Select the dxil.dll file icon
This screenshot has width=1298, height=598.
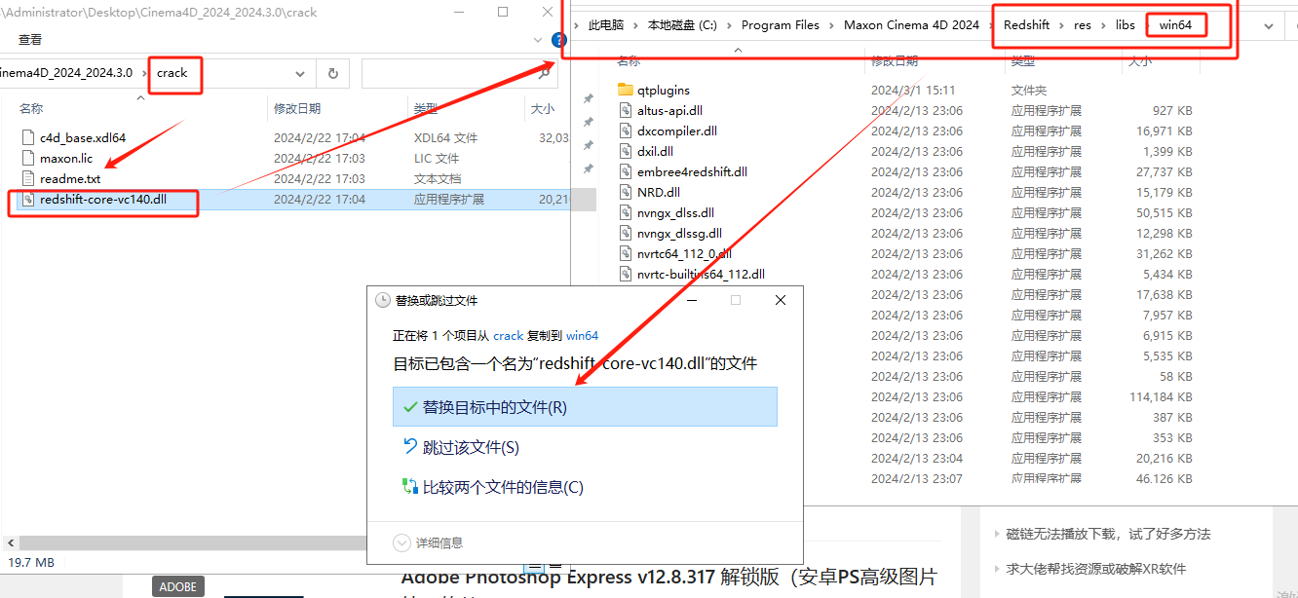tap(627, 152)
